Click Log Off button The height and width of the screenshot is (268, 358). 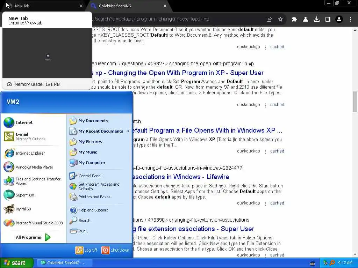point(86,250)
